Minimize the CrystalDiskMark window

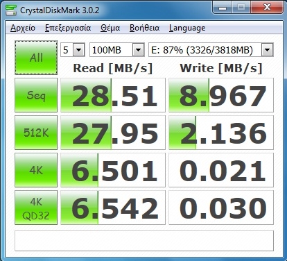pos(223,8)
